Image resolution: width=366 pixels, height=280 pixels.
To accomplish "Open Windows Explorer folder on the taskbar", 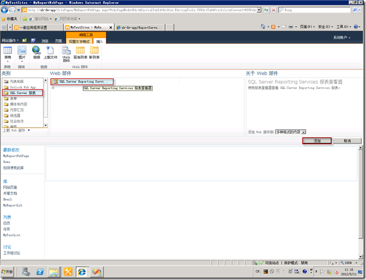I will [x=54, y=272].
